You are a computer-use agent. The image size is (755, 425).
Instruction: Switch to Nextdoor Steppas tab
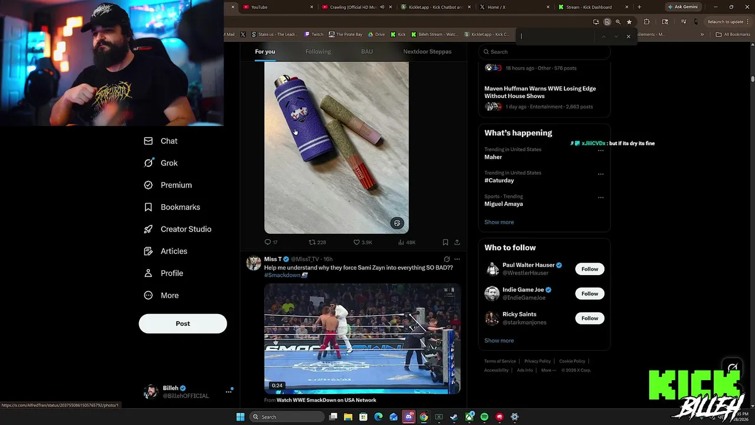pyautogui.click(x=427, y=51)
